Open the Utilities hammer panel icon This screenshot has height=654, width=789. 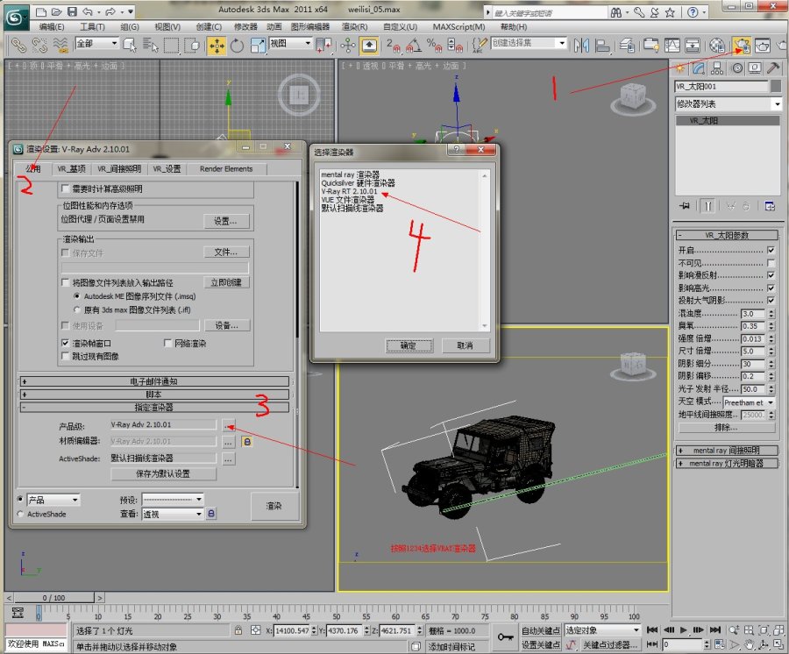(x=773, y=68)
